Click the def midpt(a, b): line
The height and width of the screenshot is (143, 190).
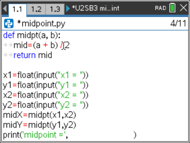pyautogui.click(x=32, y=35)
